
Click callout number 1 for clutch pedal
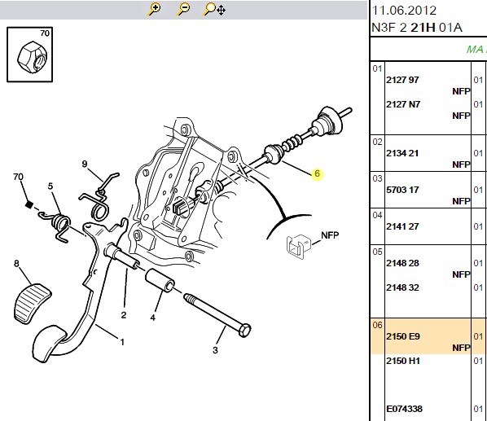click(122, 342)
